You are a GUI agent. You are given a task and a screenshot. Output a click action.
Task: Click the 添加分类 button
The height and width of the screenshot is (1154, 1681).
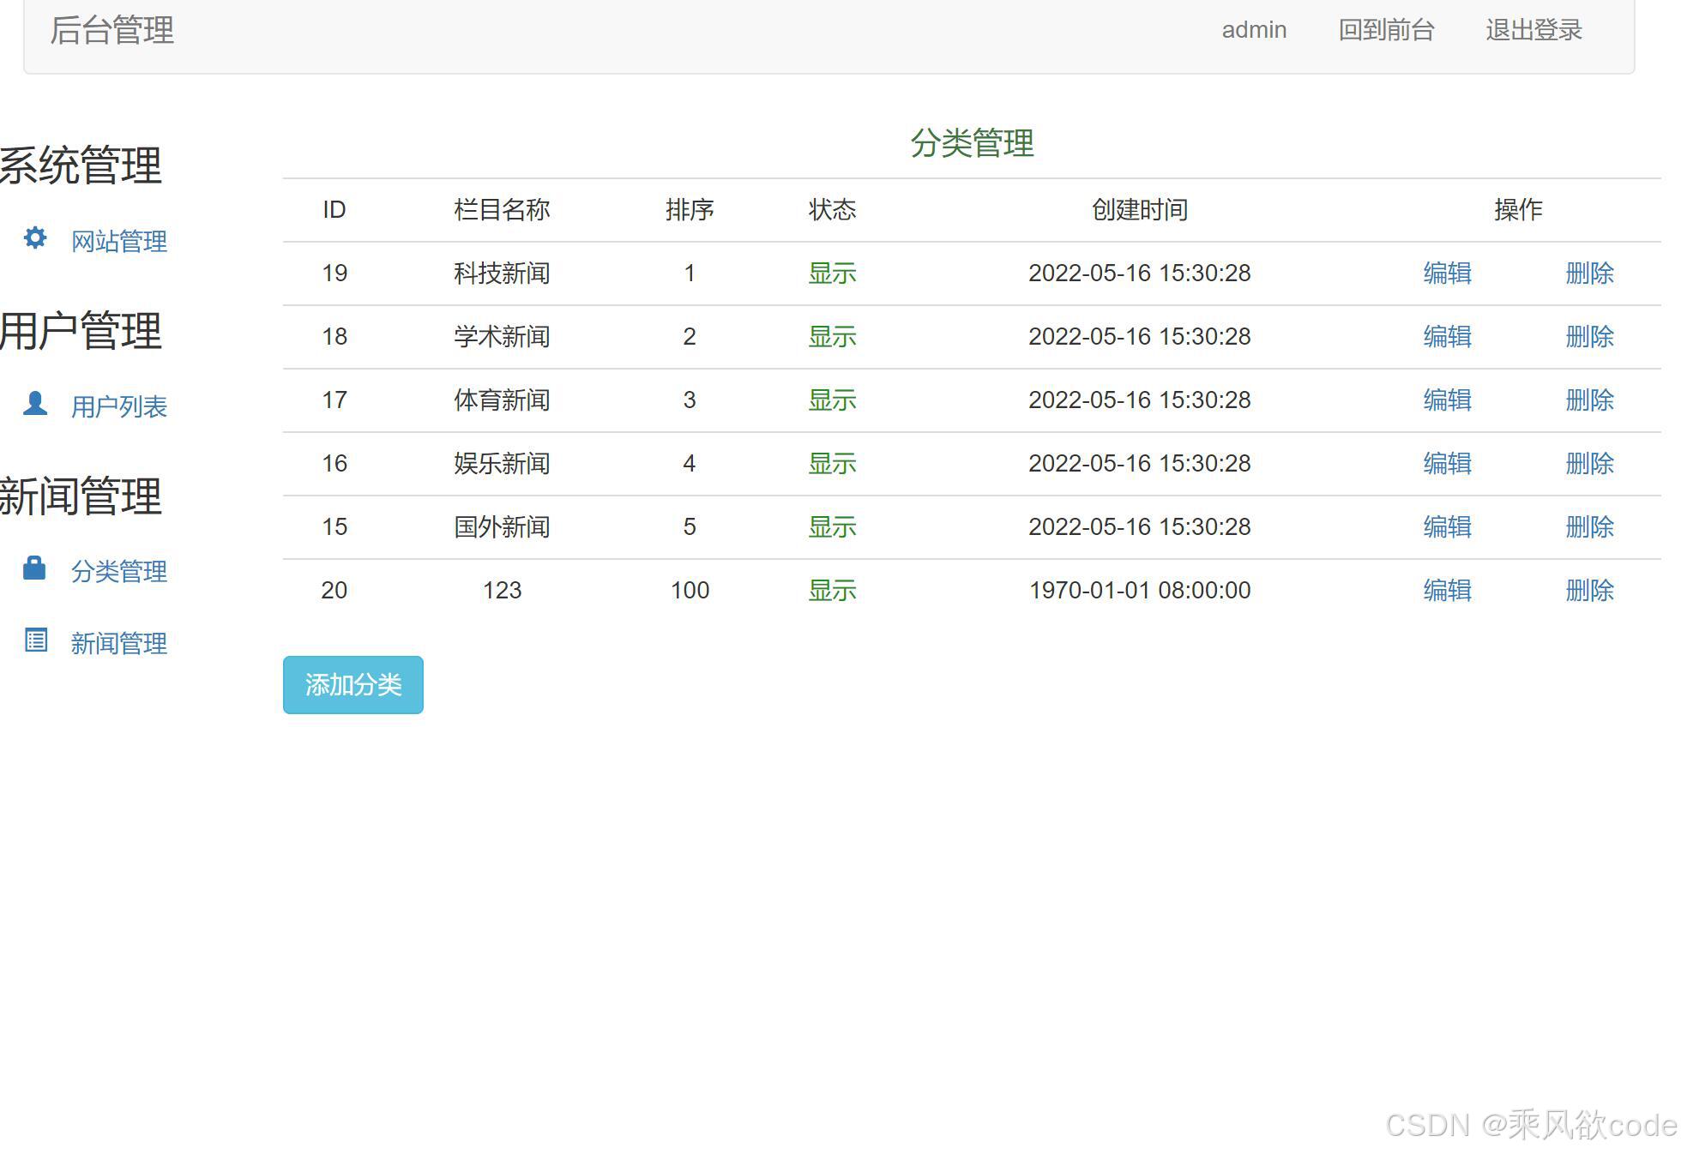pyautogui.click(x=352, y=685)
